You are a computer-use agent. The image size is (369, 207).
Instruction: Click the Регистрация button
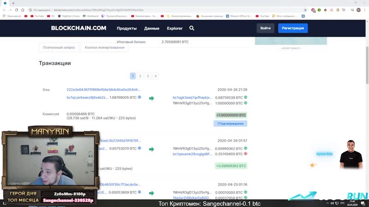(292, 29)
